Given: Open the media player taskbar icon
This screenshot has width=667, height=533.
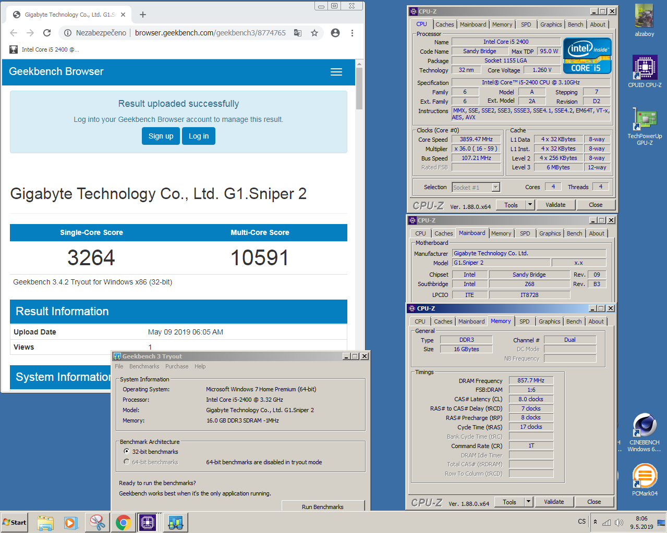Looking at the screenshot, I should pos(70,522).
